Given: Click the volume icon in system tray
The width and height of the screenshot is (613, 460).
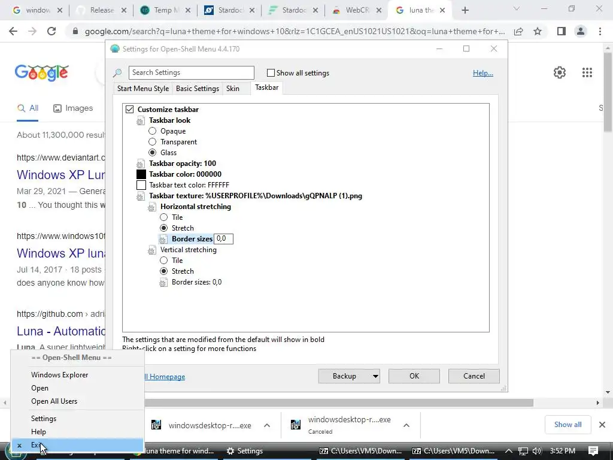Looking at the screenshot, I should click(537, 451).
